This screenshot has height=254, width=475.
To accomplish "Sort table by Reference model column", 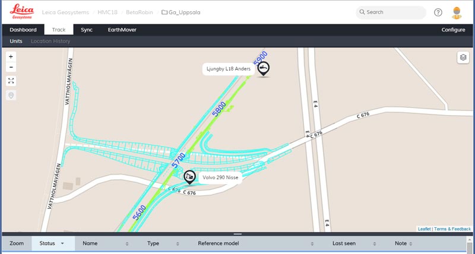I will point(255,243).
